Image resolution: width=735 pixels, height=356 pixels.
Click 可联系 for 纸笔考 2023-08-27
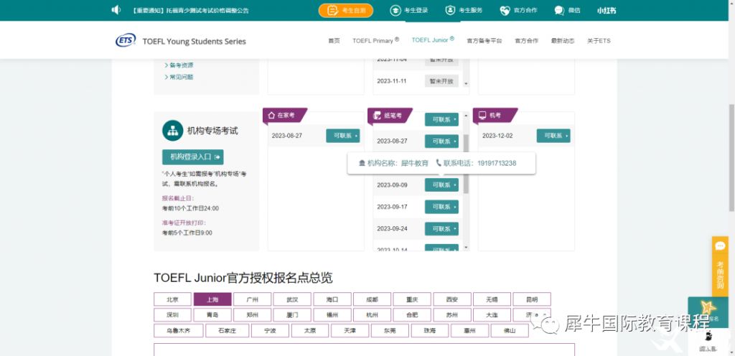pos(441,141)
